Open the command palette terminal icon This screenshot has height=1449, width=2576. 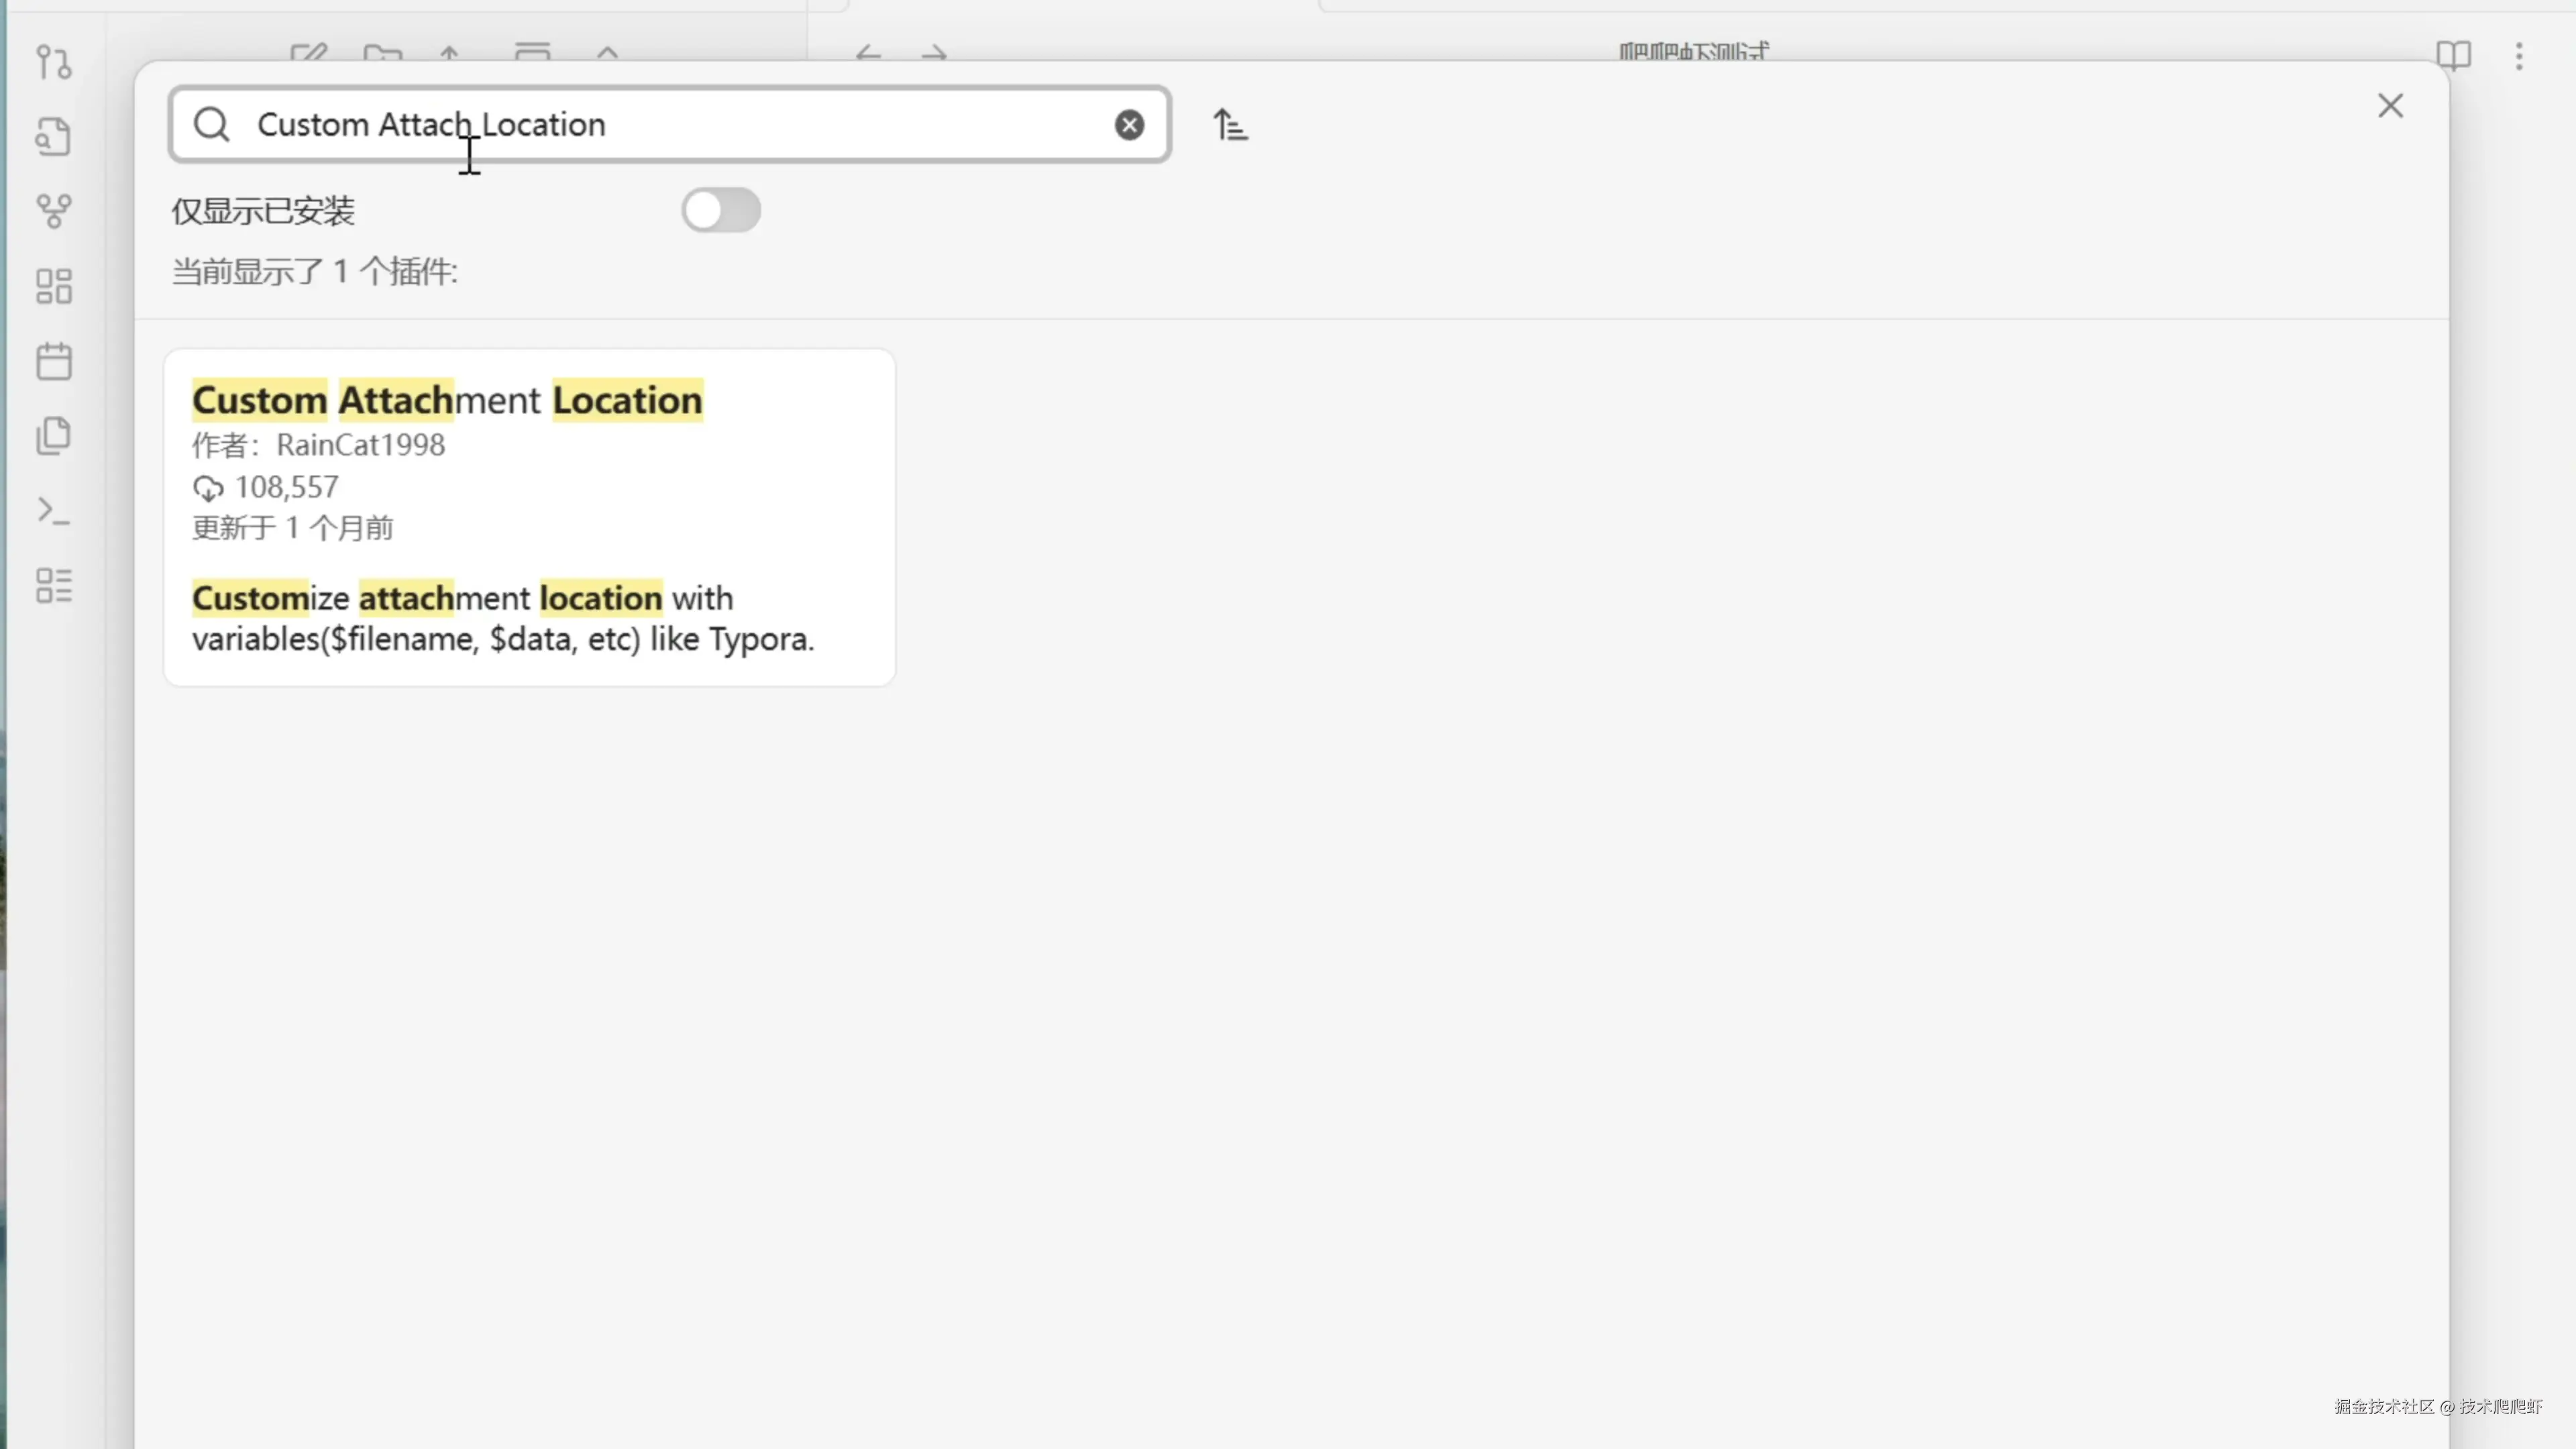[54, 511]
